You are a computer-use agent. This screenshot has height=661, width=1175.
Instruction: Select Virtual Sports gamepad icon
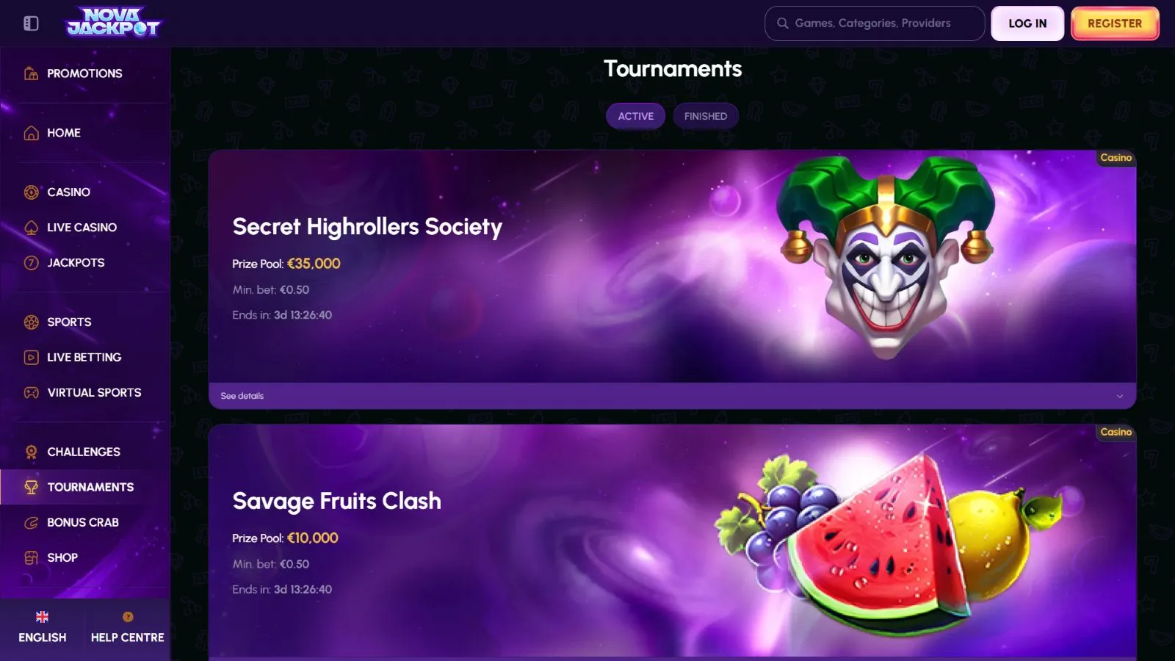31,393
